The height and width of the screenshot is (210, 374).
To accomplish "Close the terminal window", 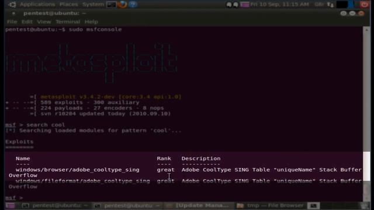I will coord(361,13).
